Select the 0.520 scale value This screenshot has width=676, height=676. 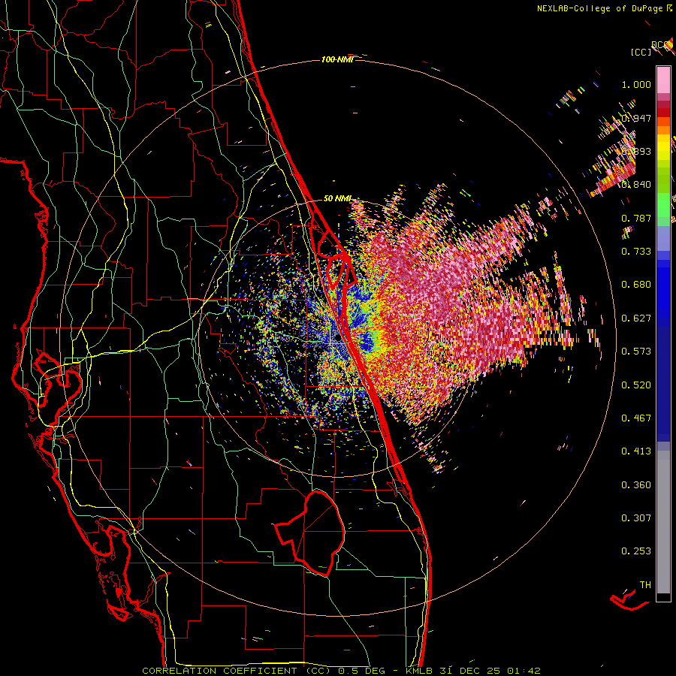[x=636, y=385]
